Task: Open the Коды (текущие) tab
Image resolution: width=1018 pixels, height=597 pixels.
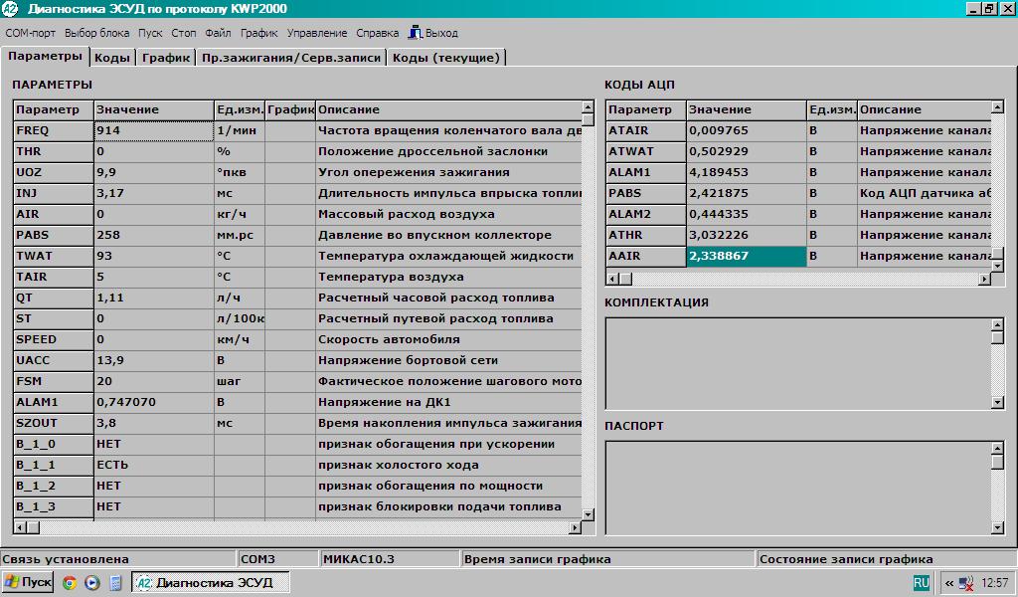Action: point(445,58)
